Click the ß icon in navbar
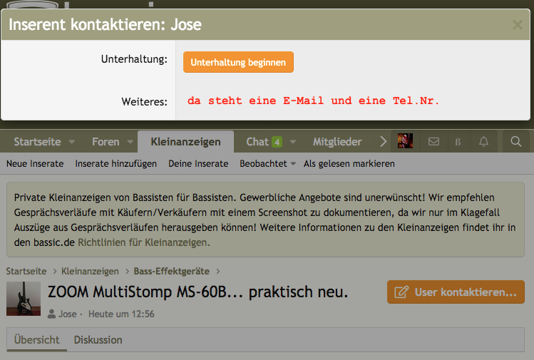The image size is (534, 360). (458, 142)
